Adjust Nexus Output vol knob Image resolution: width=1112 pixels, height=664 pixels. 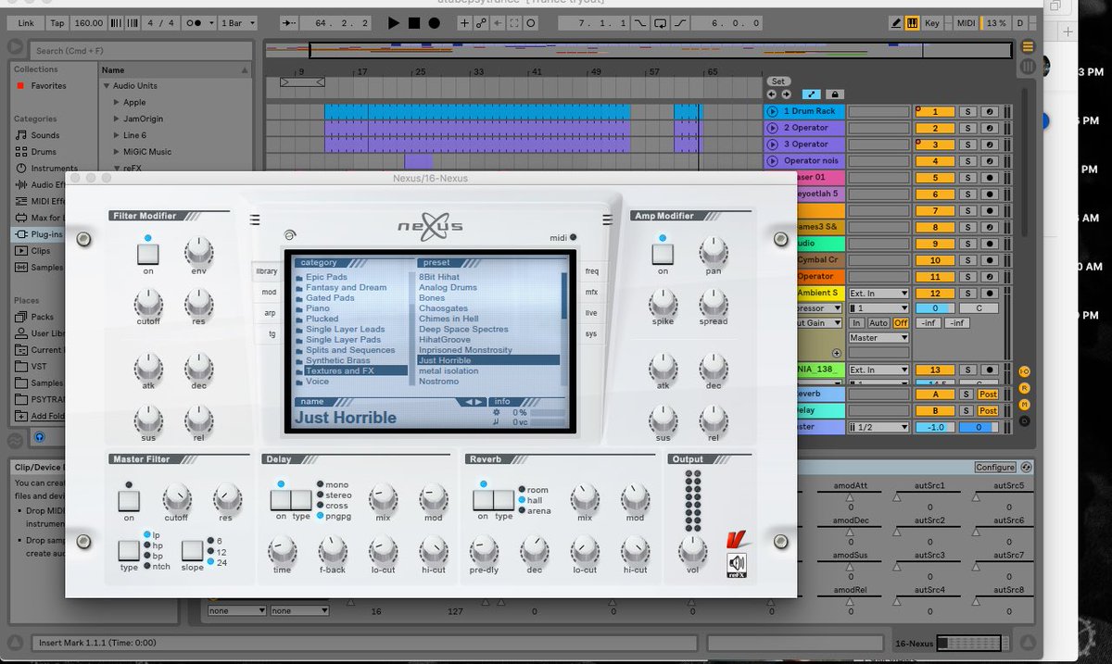(691, 551)
